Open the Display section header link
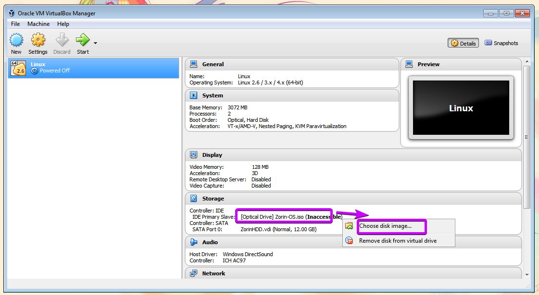Screen dimensions: 539x295 point(212,155)
